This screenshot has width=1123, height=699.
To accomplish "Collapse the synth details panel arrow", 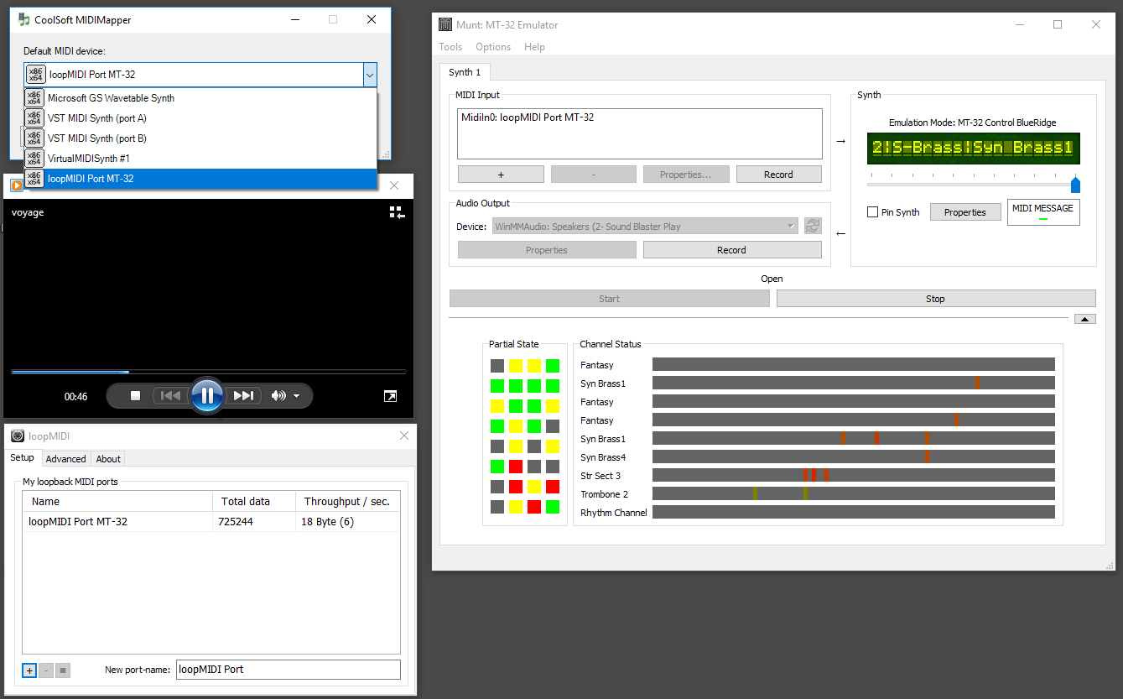I will [1084, 319].
